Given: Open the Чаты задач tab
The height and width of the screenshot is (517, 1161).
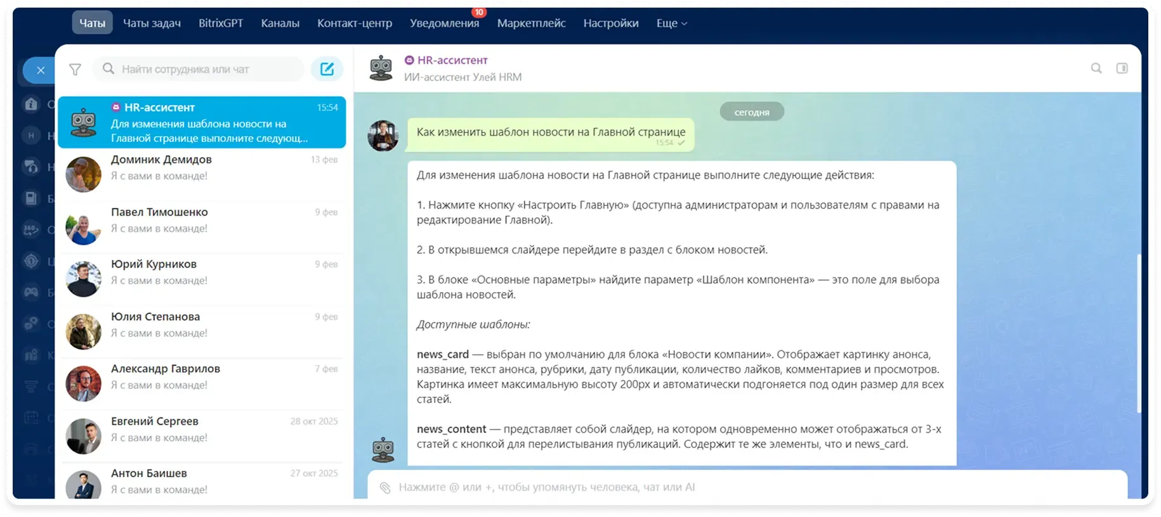Looking at the screenshot, I should (152, 23).
